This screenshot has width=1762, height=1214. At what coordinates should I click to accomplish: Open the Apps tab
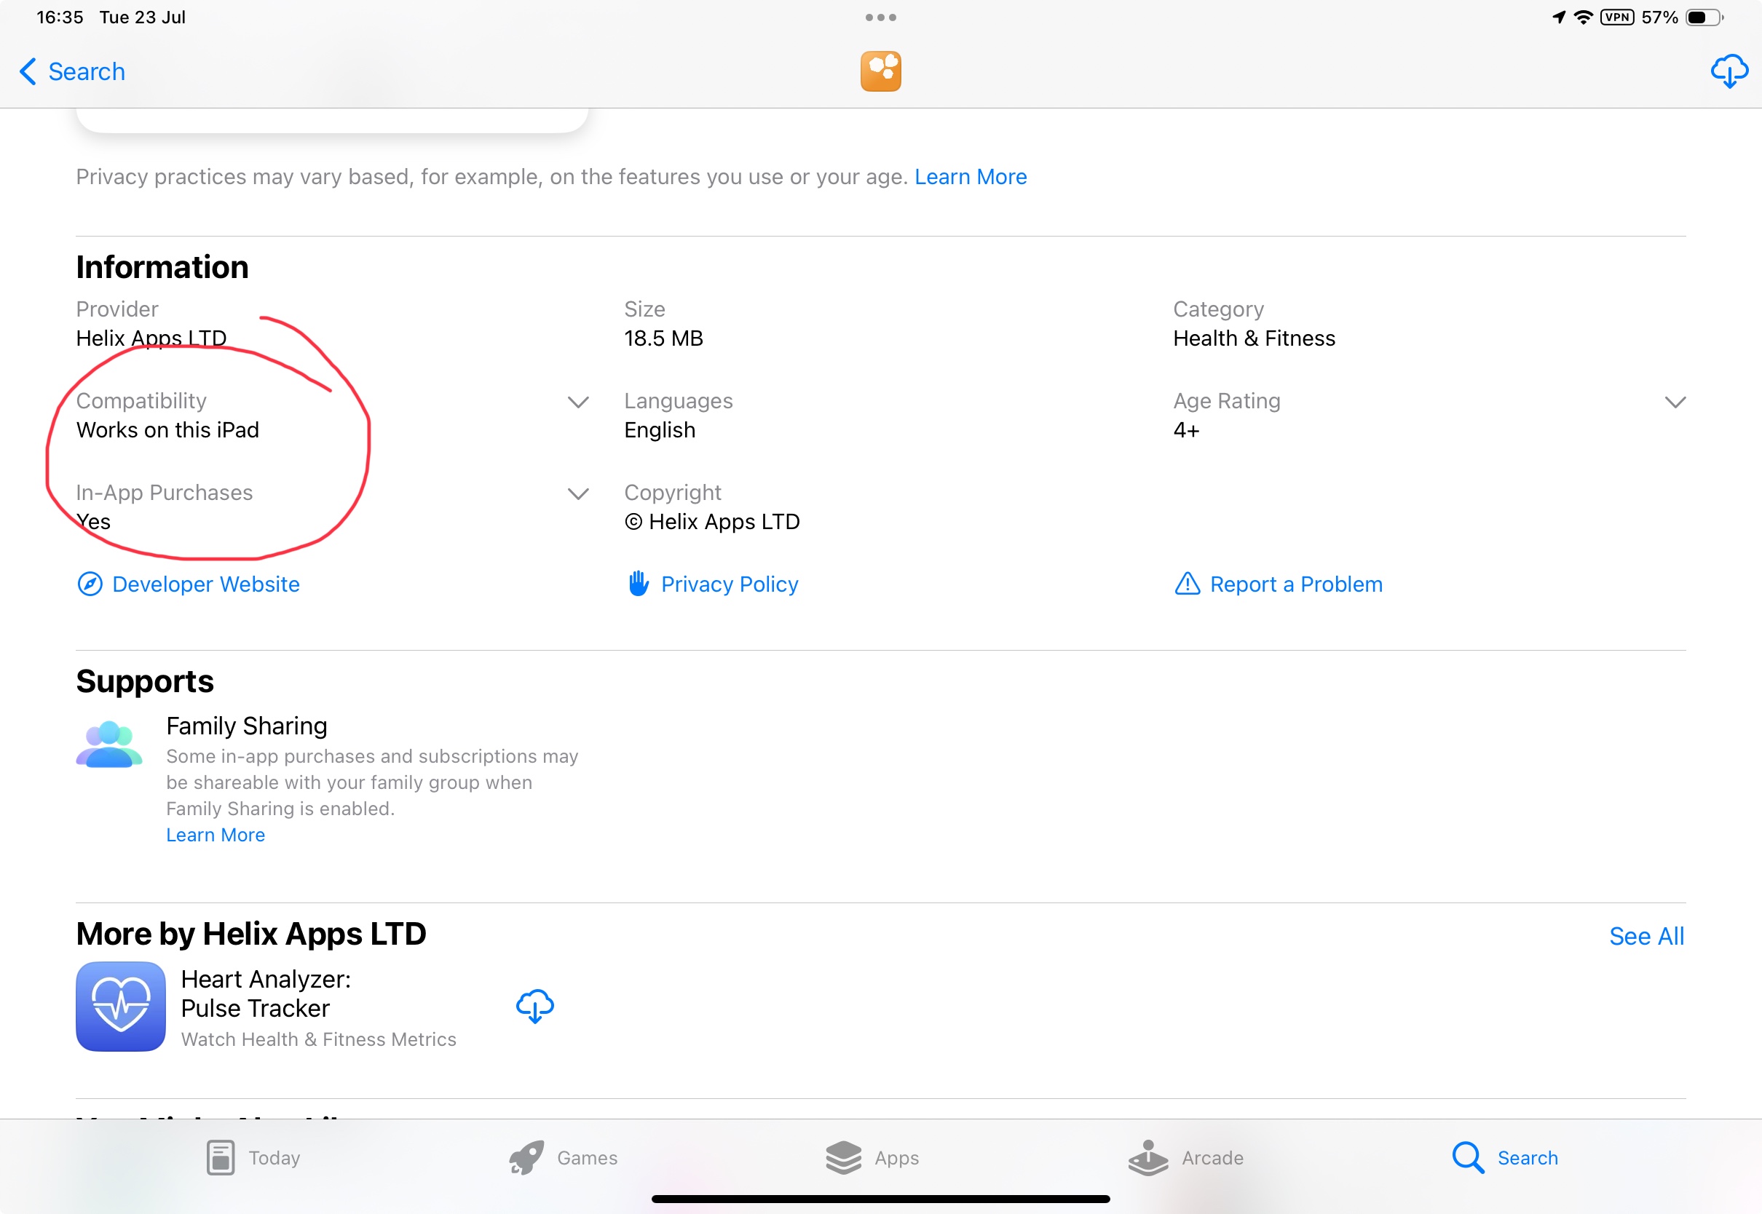click(873, 1158)
